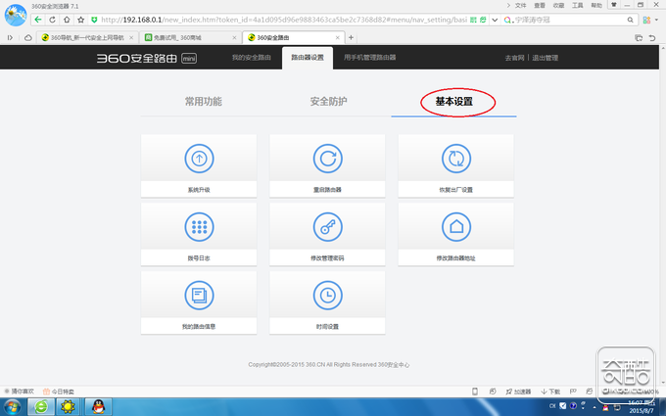Open 下载 downloads in status bar
Screen dimensions: 666x416
coord(550,392)
